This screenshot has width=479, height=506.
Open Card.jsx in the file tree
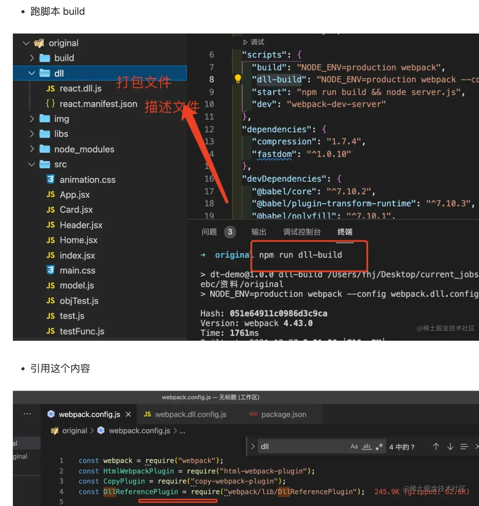[x=76, y=210]
